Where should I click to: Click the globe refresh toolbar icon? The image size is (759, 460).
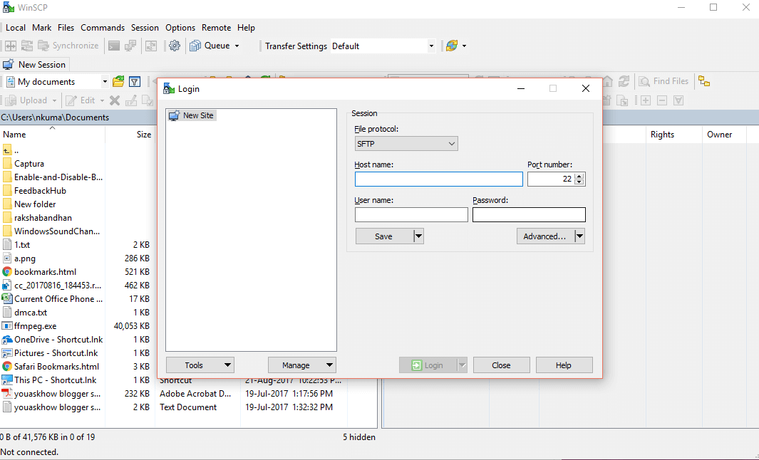click(x=452, y=46)
